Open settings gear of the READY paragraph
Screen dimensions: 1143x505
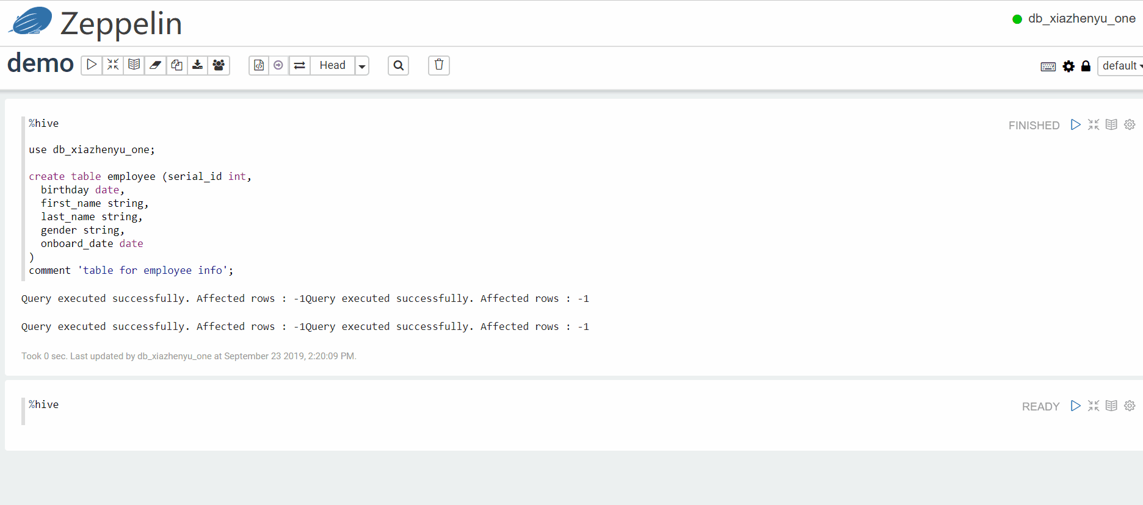[1130, 406]
